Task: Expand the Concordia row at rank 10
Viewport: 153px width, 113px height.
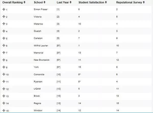Action: click(x=4, y=74)
